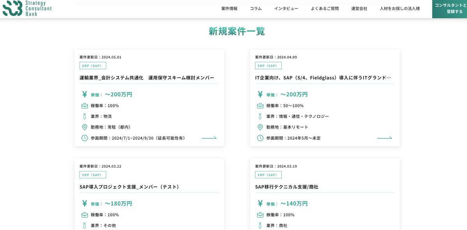Open the コラム menu item
The image size is (467, 230).
[x=256, y=9]
